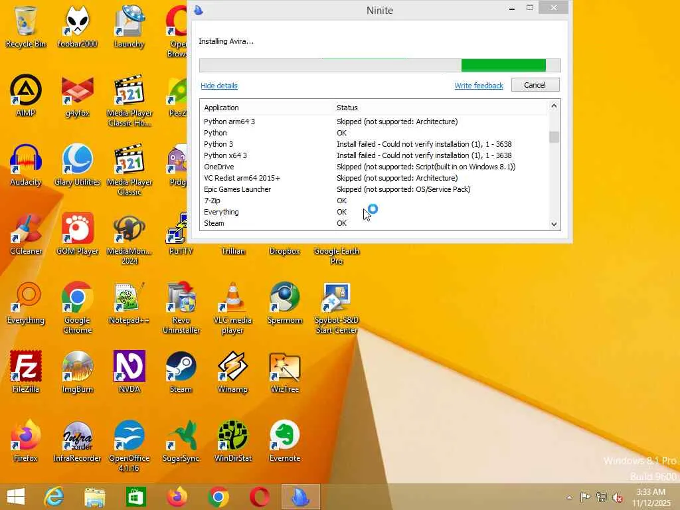Open the Everything desktop shortcut
680x510 pixels.
coord(26,303)
